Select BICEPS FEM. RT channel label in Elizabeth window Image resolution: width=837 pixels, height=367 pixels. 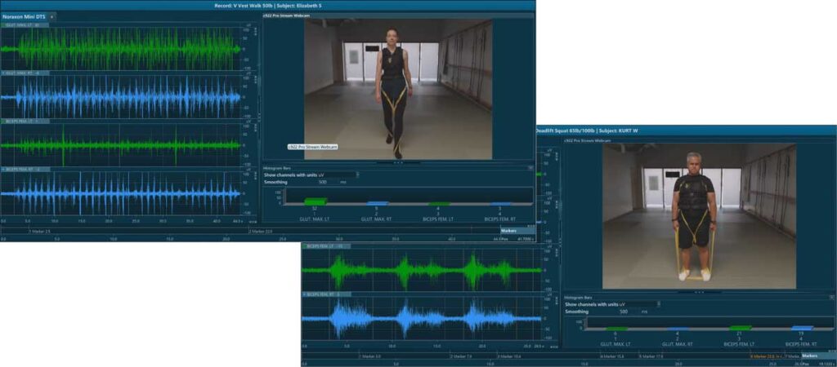click(x=25, y=169)
